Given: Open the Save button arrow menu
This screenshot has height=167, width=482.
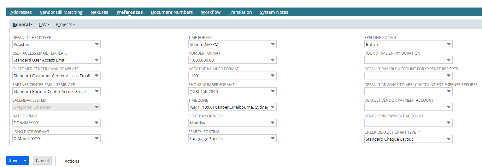Looking at the screenshot, I should (25, 160).
